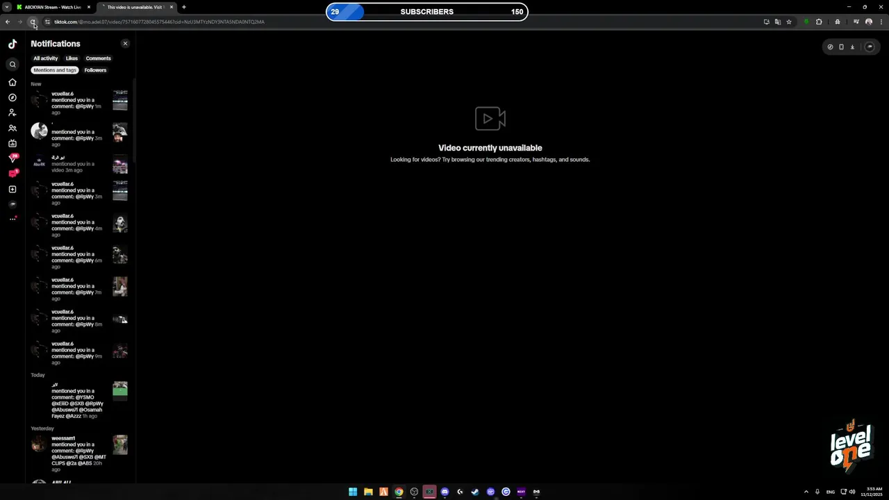Open Messages icon with 28 badge
This screenshot has height=500, width=889.
(13, 158)
